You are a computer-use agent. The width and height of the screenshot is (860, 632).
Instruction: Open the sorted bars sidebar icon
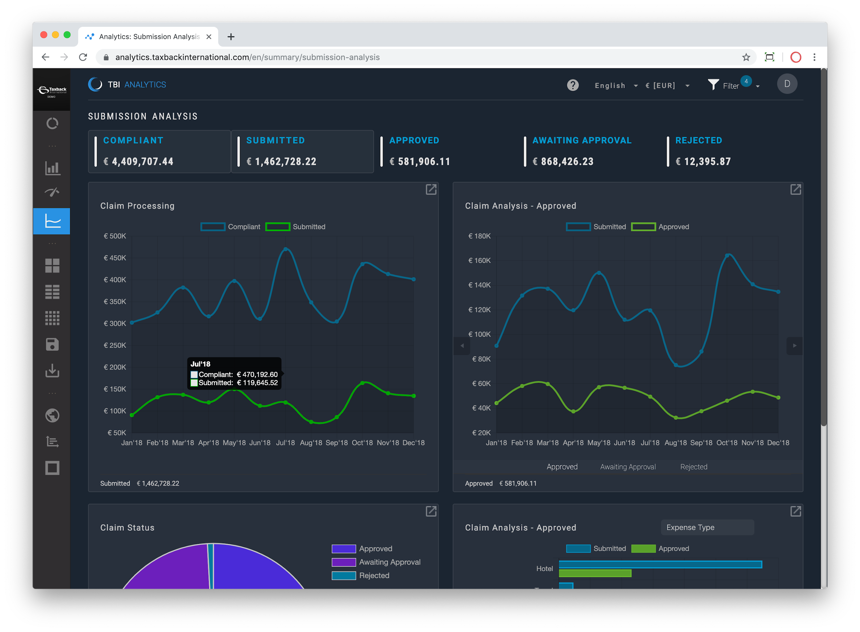point(52,442)
